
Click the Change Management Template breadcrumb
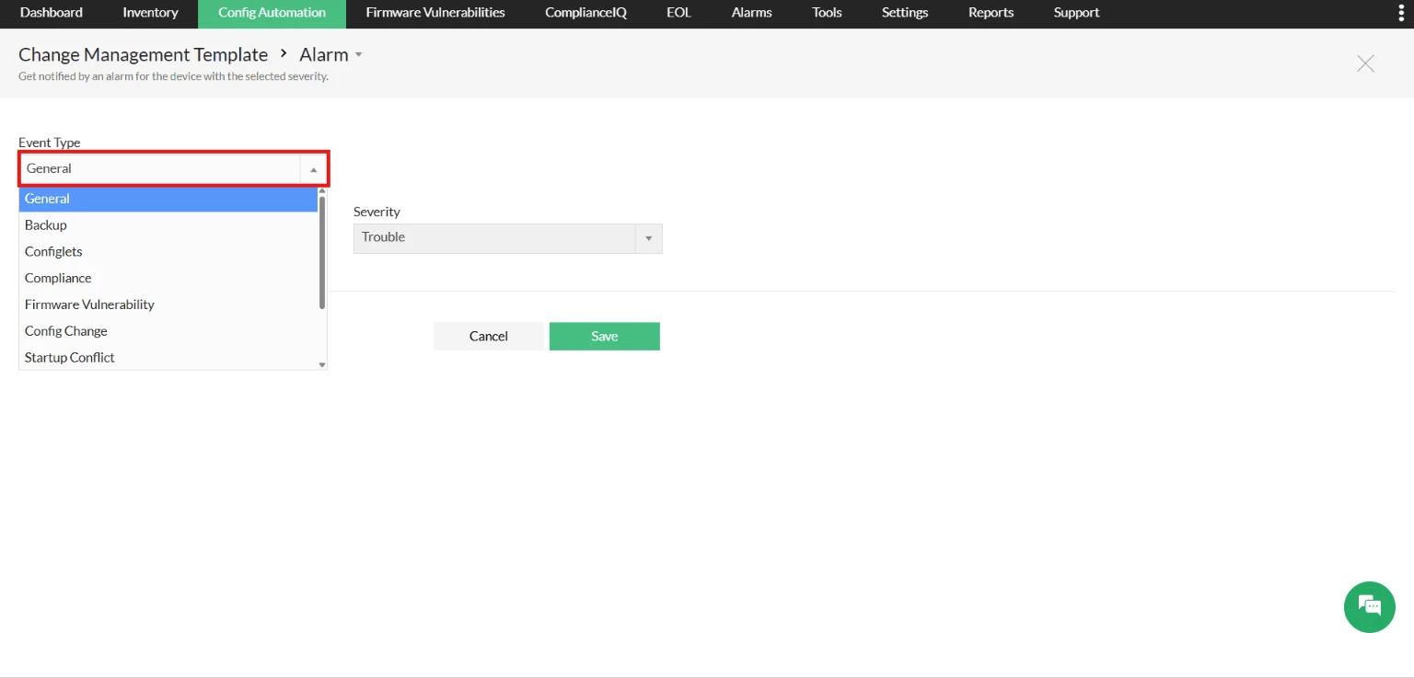coord(143,55)
